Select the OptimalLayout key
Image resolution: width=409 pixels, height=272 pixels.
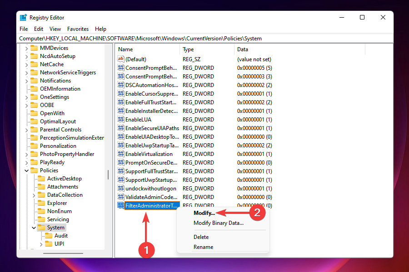click(x=58, y=121)
